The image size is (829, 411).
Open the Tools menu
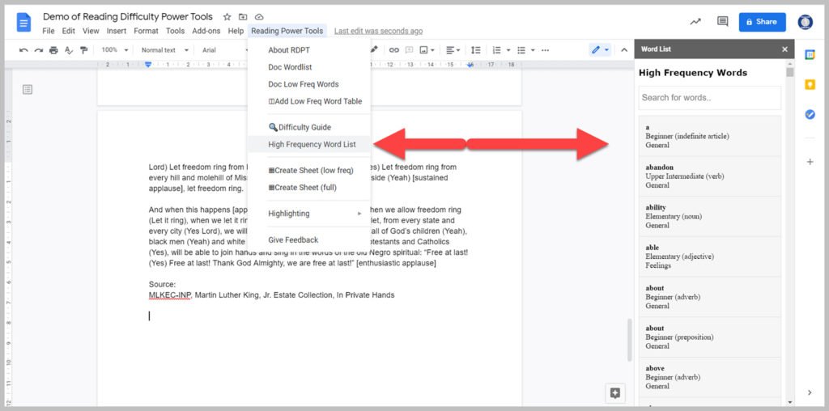tap(175, 32)
